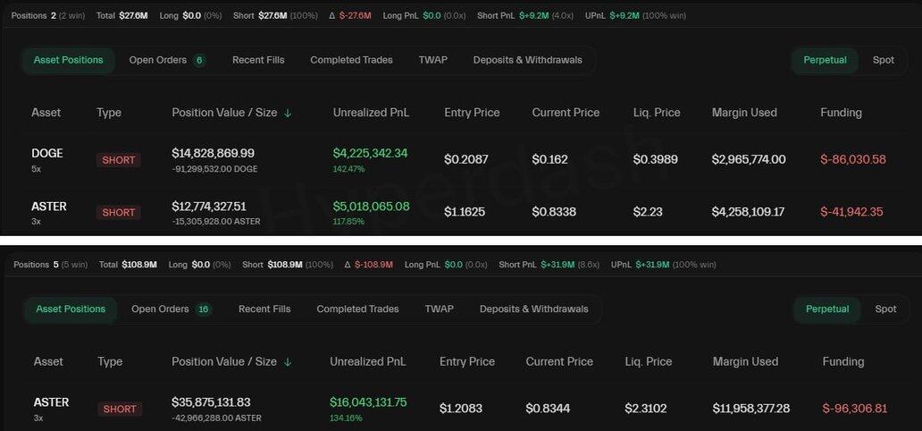Viewport: 922px width, 431px height.
Task: Click the Unrealized PnL header in the DOGE table
Action: coord(371,113)
